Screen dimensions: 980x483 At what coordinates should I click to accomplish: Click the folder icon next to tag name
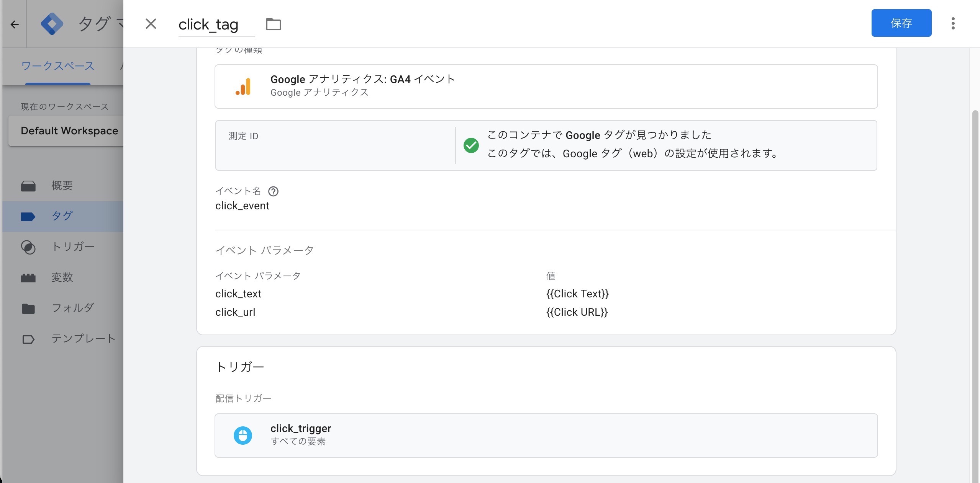tap(273, 24)
